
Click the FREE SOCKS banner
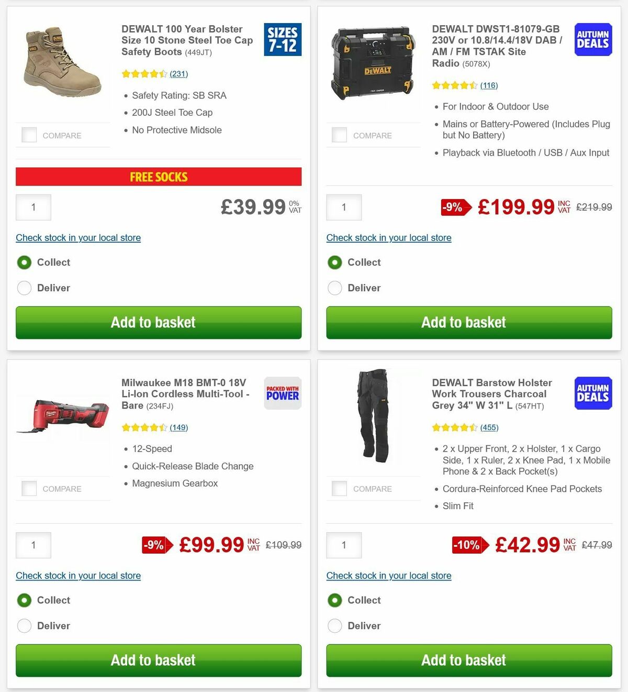(158, 177)
